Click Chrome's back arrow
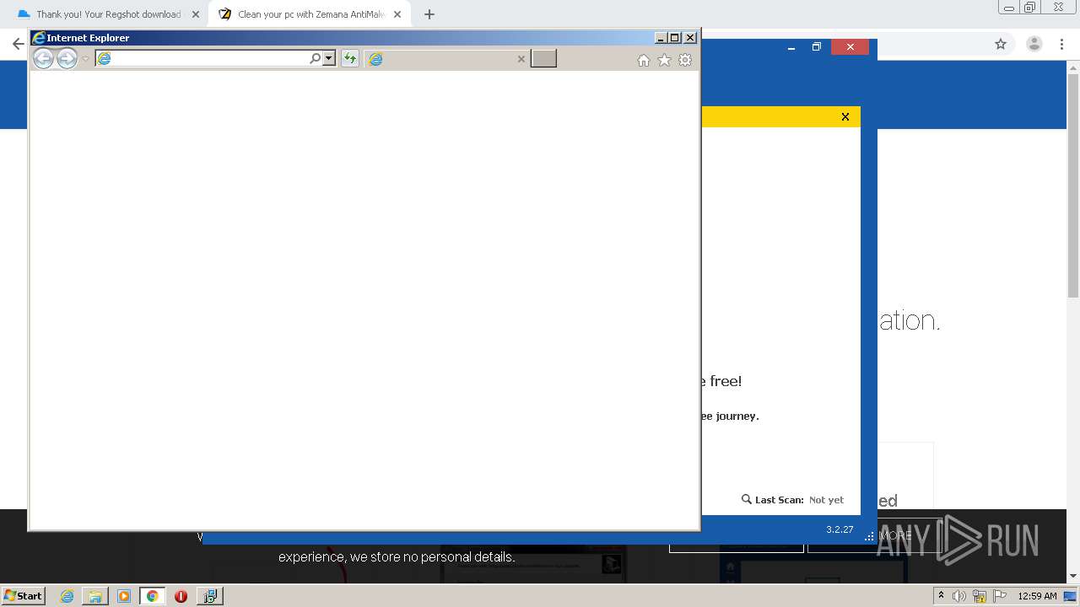Image resolution: width=1080 pixels, height=607 pixels. coord(17,44)
